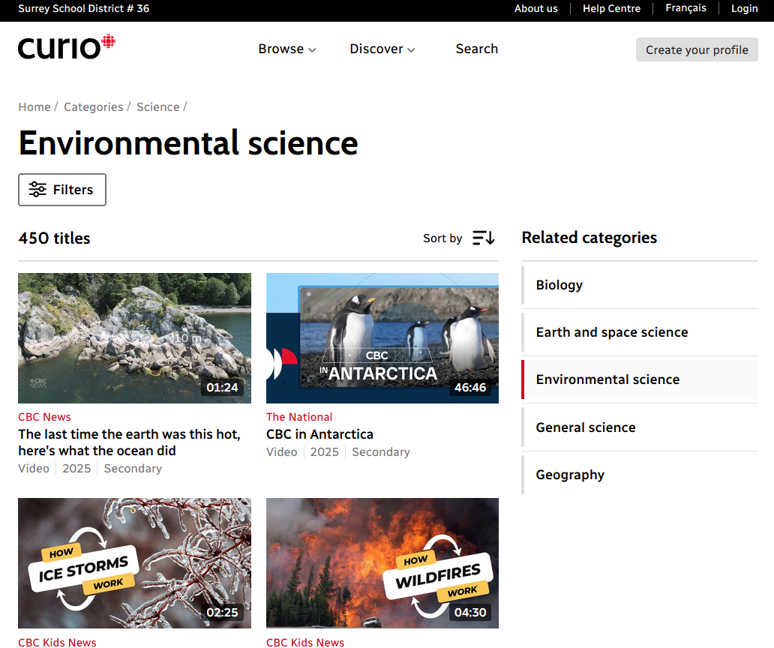Open the CBC in Antarctica penguin thumbnail

(x=382, y=338)
